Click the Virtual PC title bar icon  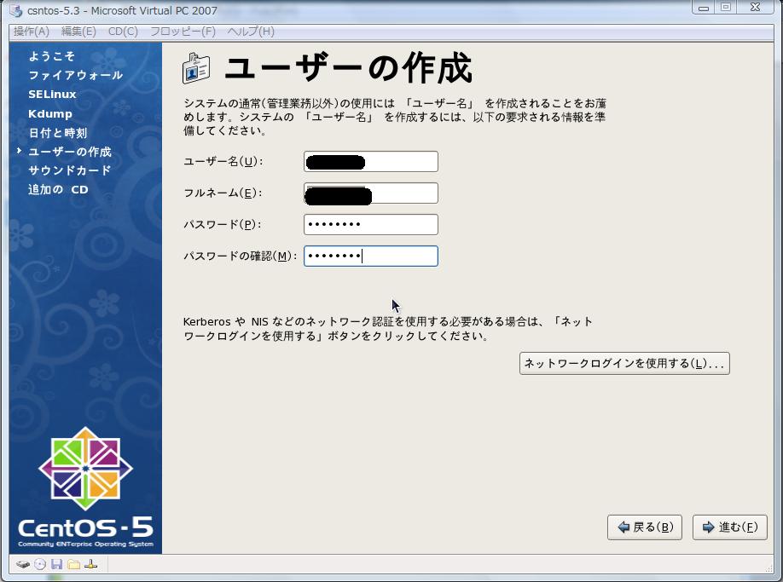[15, 11]
